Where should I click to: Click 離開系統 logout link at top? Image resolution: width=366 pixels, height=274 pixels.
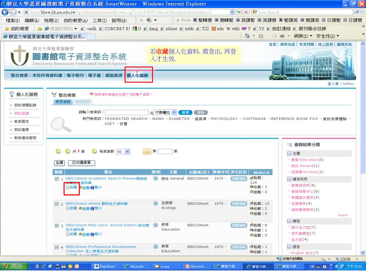click(344, 44)
